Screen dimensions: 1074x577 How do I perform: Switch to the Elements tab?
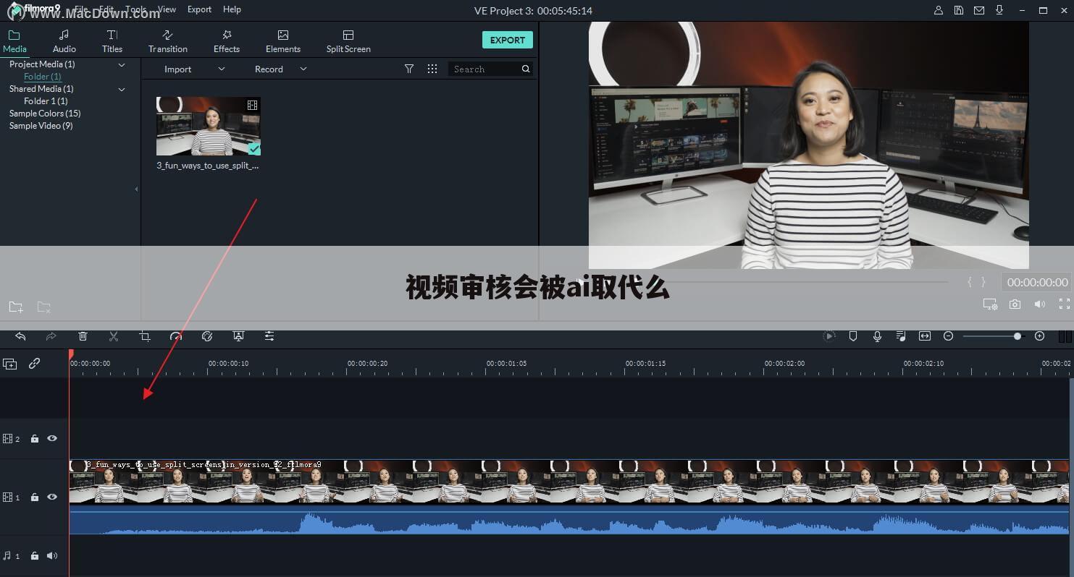283,41
